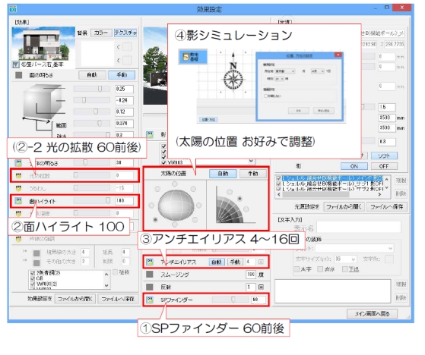Click the 境界線の太さ color swatch
Viewport: 425px width, 355px height.
coord(36,253)
